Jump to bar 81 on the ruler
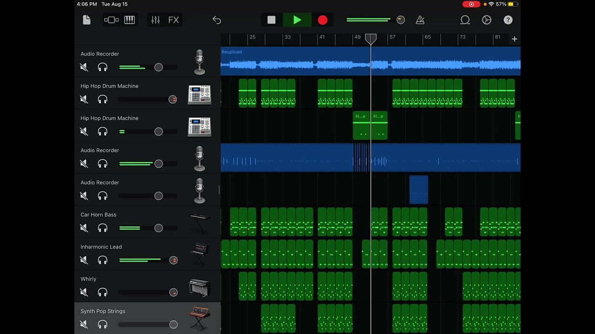 point(497,37)
